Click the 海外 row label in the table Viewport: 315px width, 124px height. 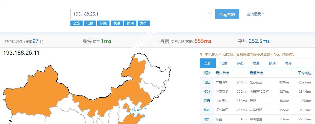pos(207,119)
